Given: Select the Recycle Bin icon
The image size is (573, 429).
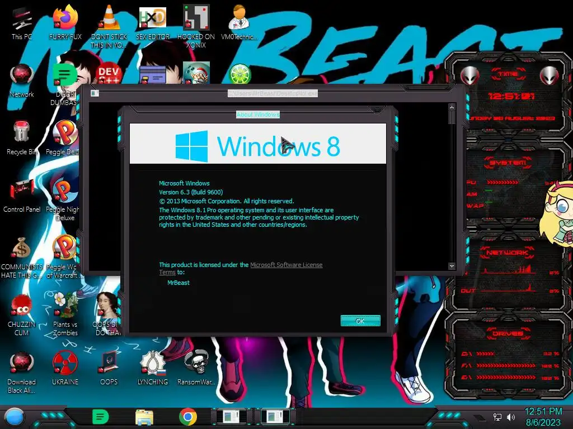Looking at the screenshot, I should pos(22,138).
